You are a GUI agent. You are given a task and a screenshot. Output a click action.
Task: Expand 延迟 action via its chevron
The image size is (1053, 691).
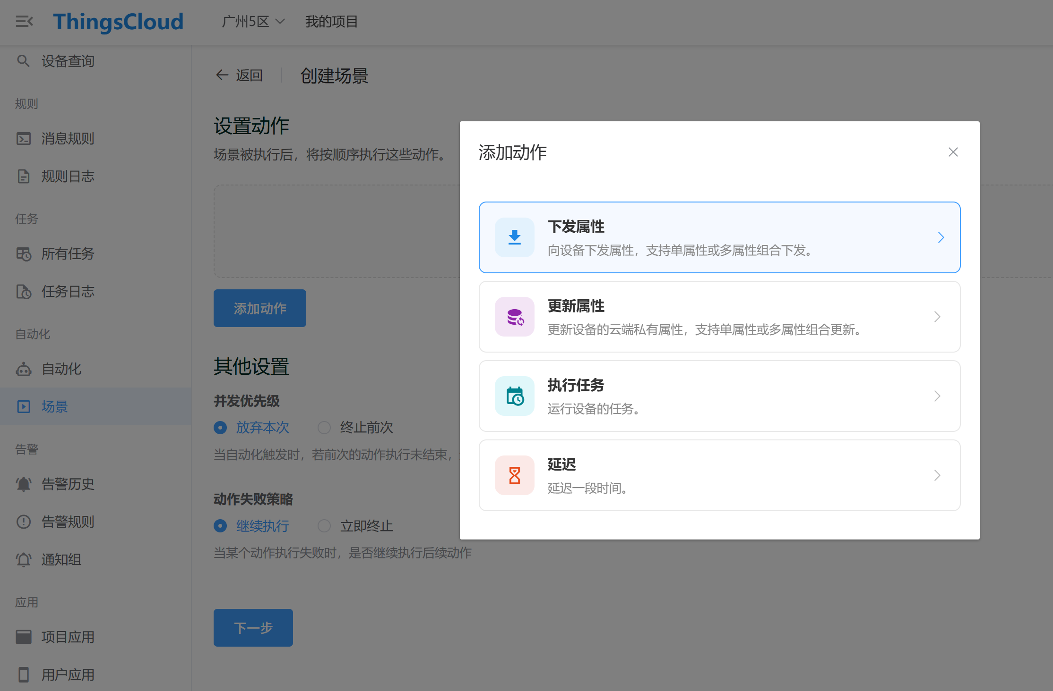click(937, 475)
